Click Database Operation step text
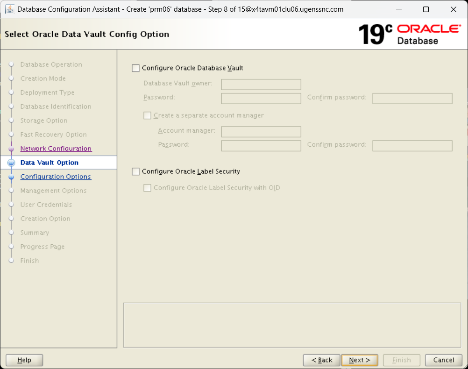 click(51, 64)
